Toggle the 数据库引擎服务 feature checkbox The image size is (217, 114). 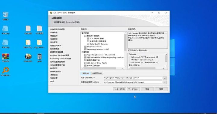pyautogui.click(x=85, y=36)
